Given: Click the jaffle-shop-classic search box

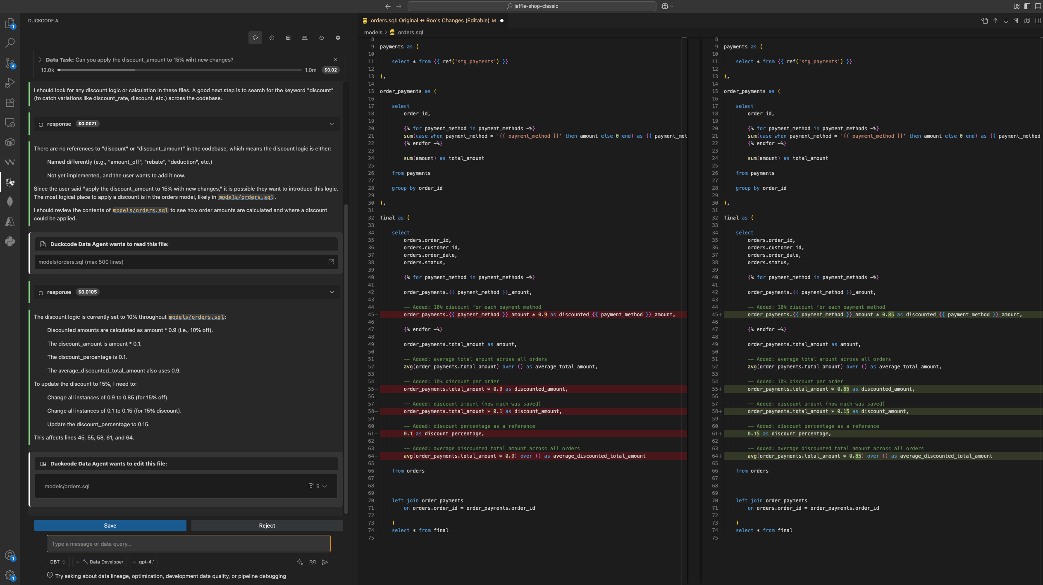Looking at the screenshot, I should (x=532, y=6).
